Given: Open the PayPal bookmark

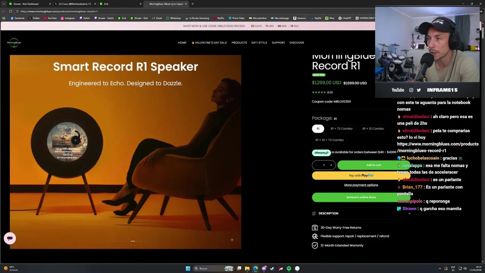Looking at the screenshot, I should (x=316, y=18).
